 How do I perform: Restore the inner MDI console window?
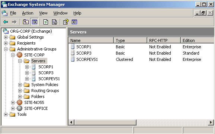click(x=203, y=13)
